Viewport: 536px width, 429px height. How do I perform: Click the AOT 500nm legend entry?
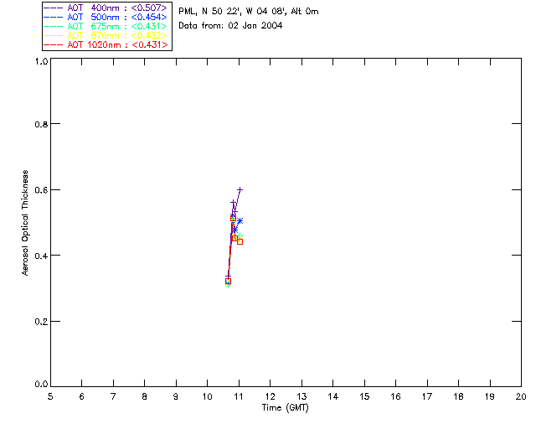pyautogui.click(x=106, y=17)
